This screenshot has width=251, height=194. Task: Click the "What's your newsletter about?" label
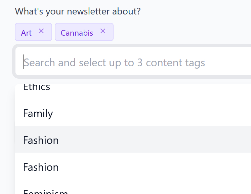coord(78,11)
